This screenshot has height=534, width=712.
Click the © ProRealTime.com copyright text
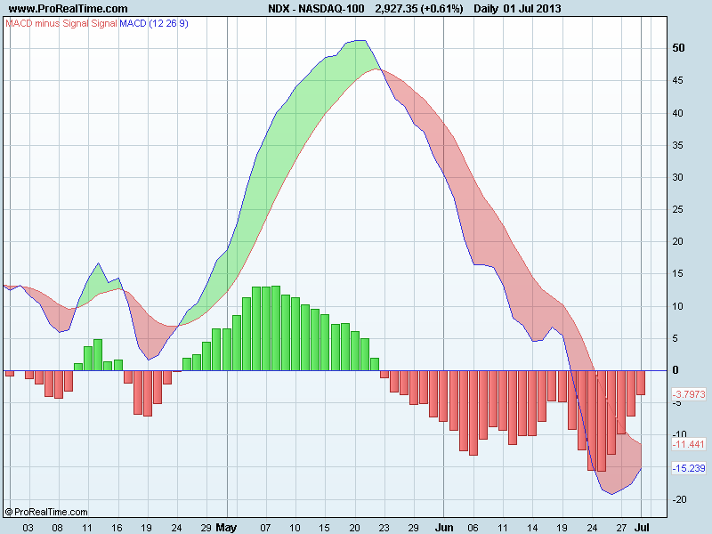click(46, 512)
